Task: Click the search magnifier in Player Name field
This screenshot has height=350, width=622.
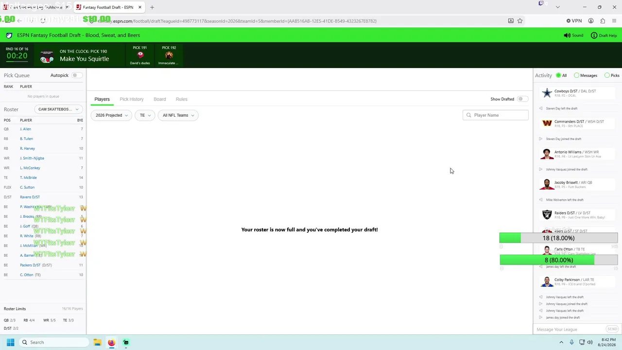Action: coord(468,115)
